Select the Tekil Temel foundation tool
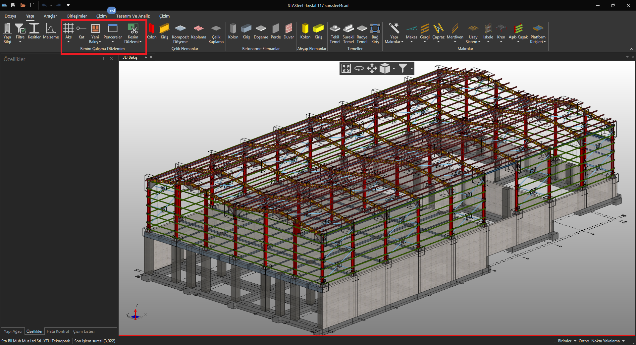The height and width of the screenshot is (345, 636). coord(335,29)
